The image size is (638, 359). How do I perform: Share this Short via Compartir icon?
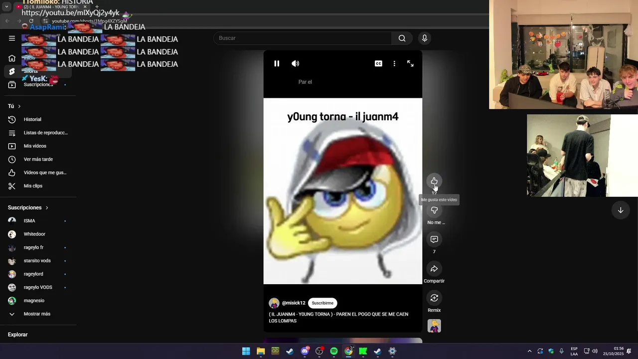tap(434, 269)
